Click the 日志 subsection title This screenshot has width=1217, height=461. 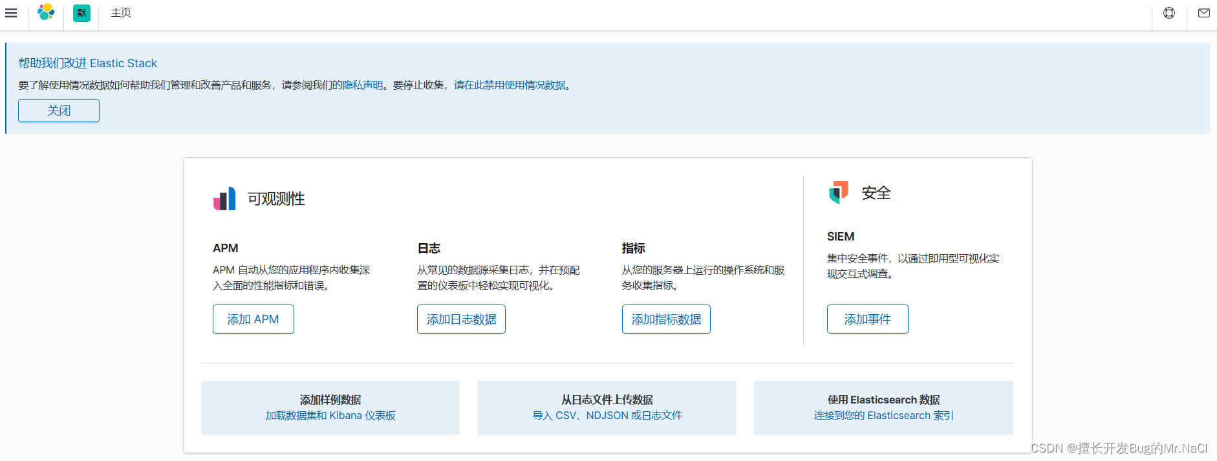429,248
